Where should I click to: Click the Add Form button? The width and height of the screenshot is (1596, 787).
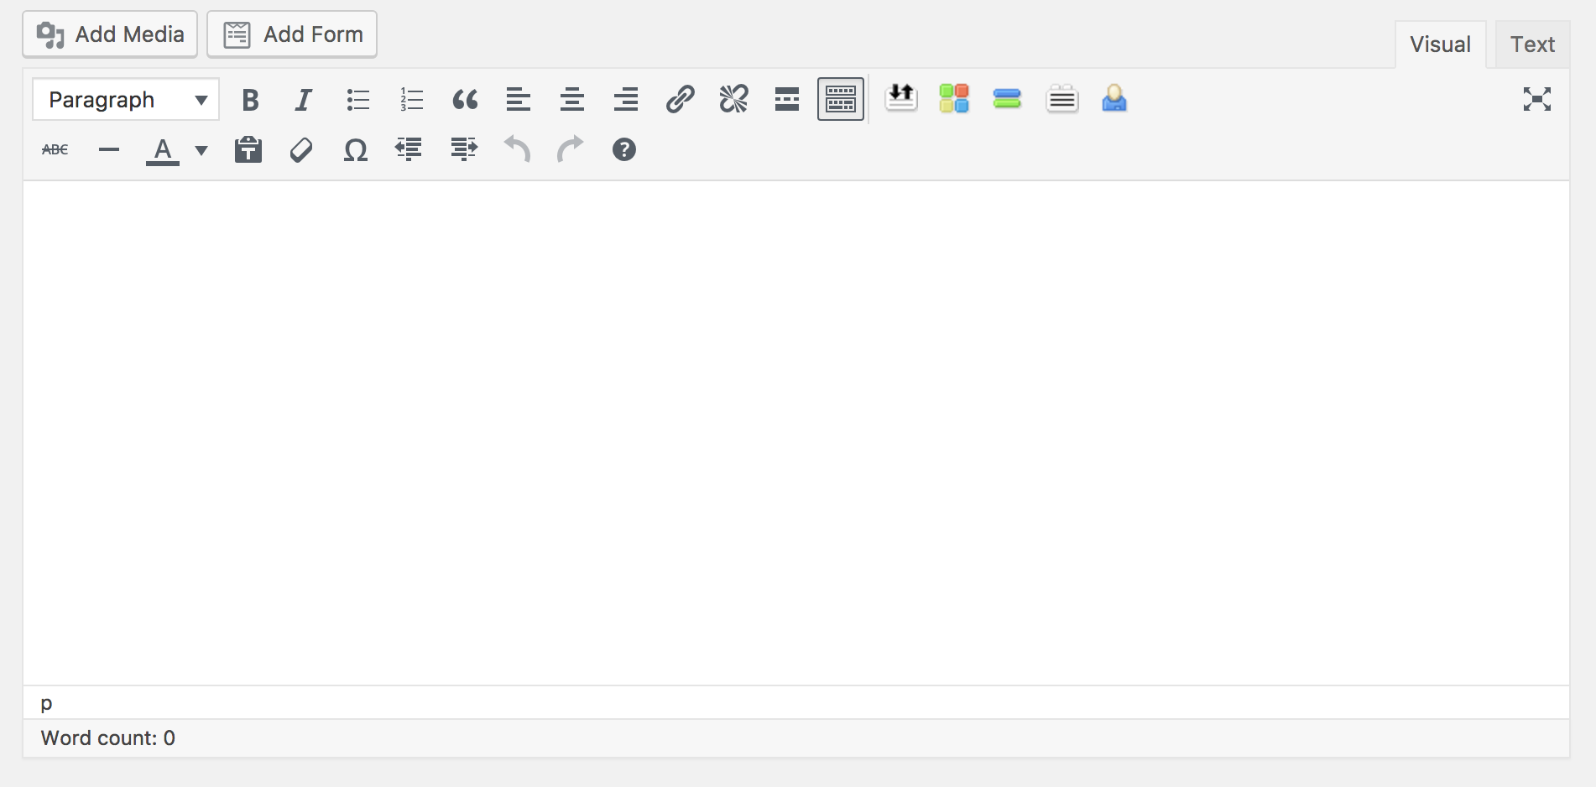tap(292, 34)
